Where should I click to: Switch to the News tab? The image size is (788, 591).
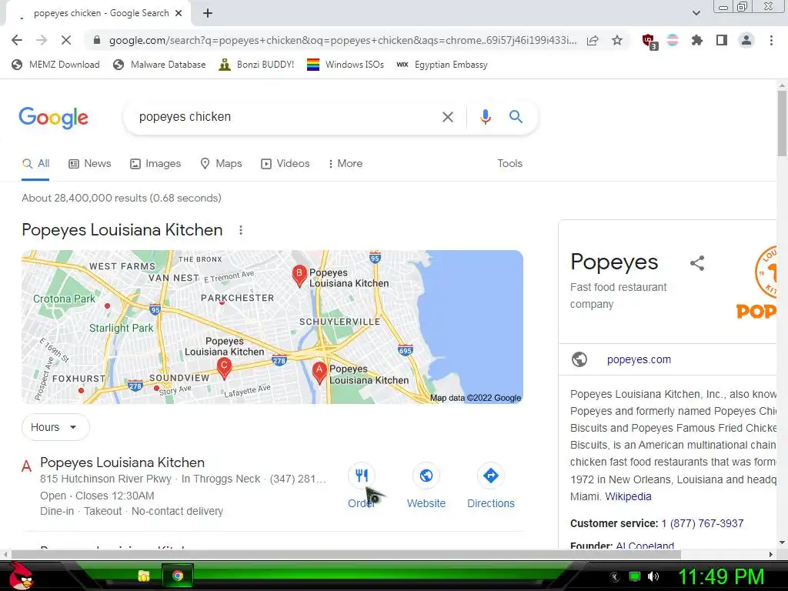click(90, 163)
